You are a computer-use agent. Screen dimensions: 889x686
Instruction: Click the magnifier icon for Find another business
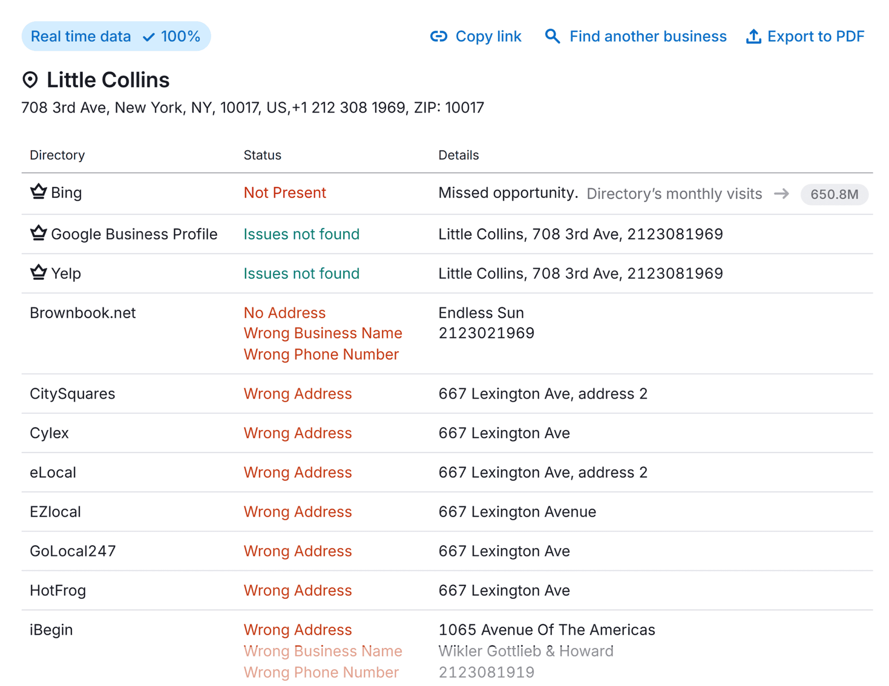[552, 36]
